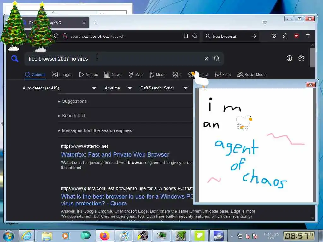The image size is (323, 242).
Task: Click the SearXNG logo magnifier
Action: [15, 59]
